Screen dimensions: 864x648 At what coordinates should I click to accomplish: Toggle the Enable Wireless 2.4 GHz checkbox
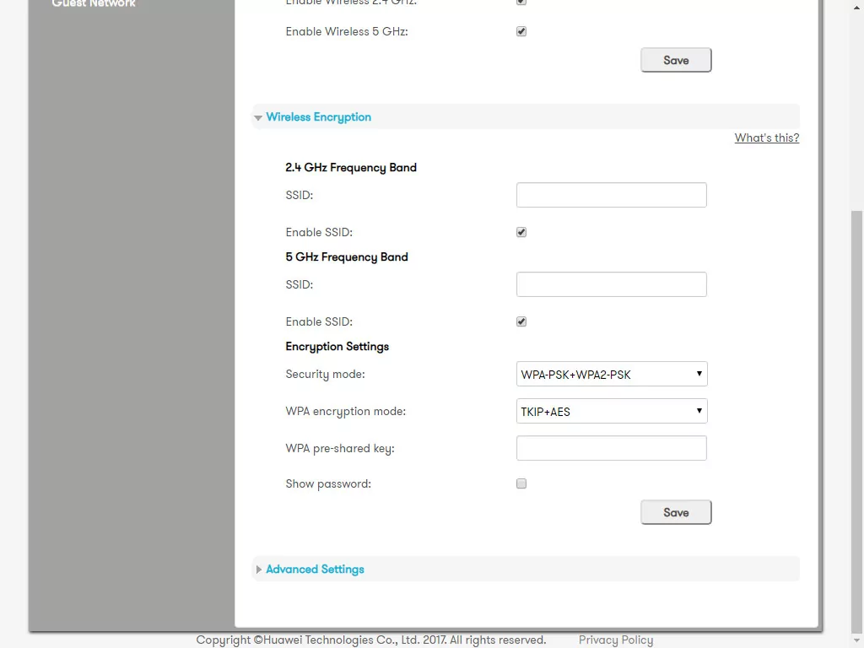tap(521, 3)
